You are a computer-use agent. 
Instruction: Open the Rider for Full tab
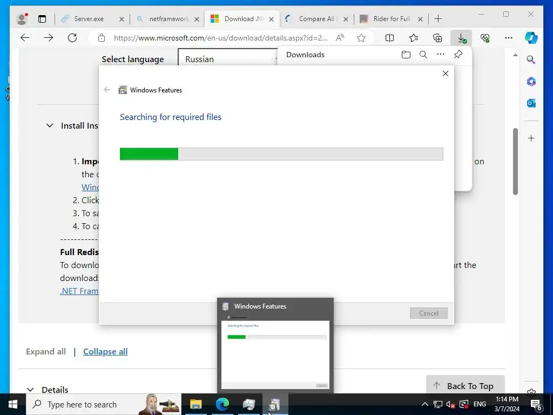392,19
